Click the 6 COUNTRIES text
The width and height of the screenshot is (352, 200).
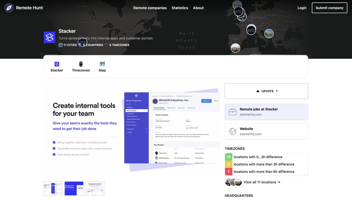93,45
